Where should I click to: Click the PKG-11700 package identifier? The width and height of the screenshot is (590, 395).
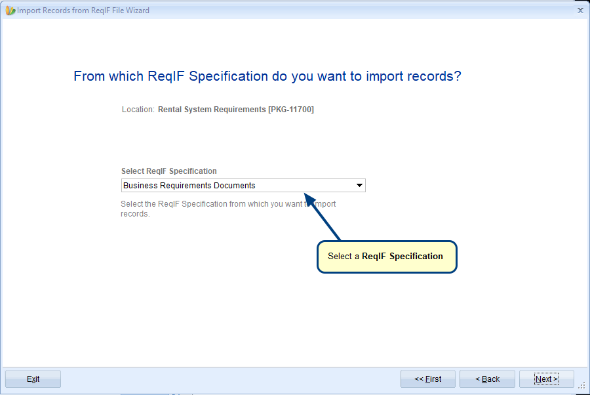pos(291,110)
